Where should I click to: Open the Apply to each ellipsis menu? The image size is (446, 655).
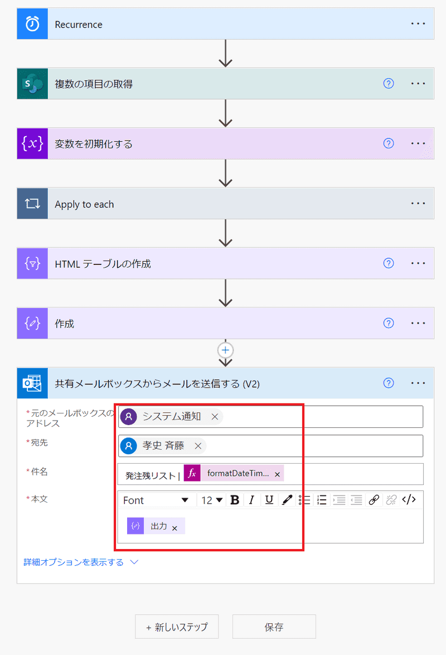pos(418,204)
